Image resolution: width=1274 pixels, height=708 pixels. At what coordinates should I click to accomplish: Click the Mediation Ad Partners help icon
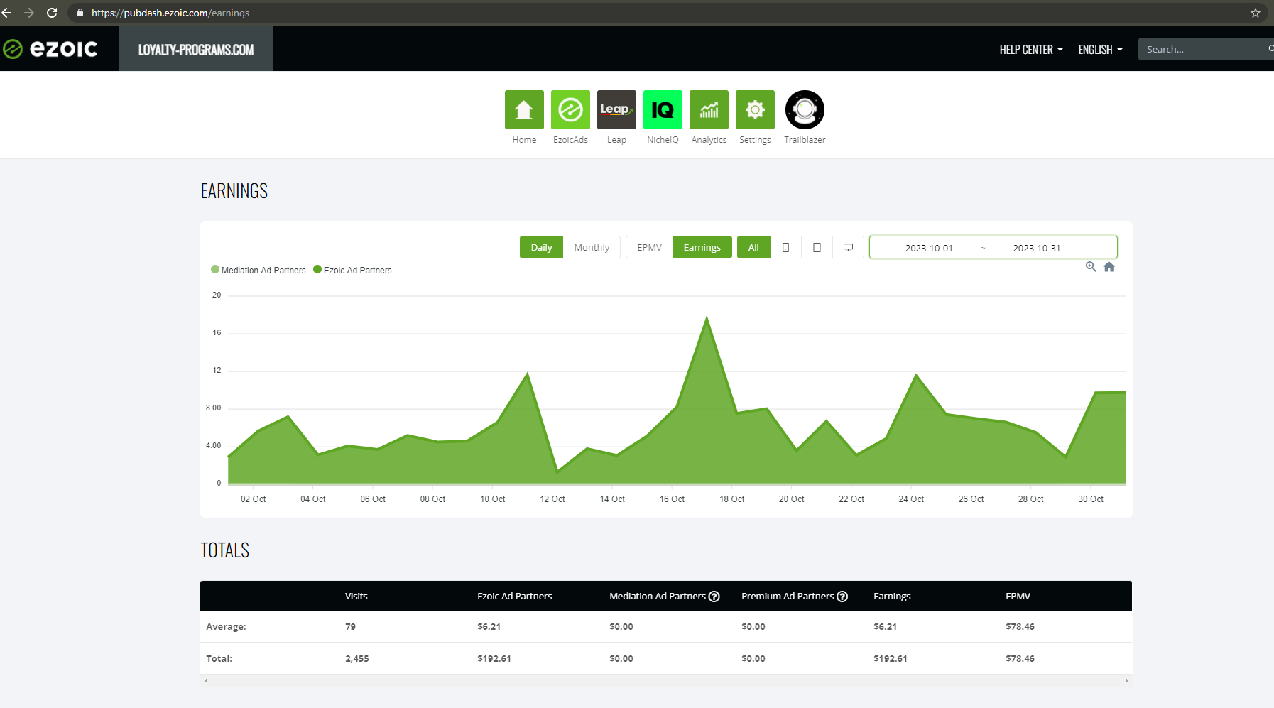(x=714, y=597)
